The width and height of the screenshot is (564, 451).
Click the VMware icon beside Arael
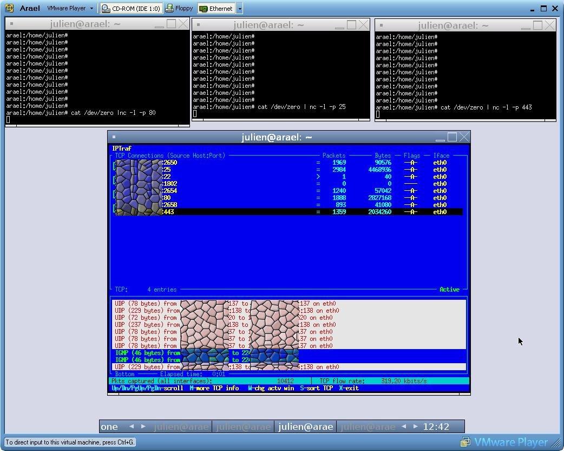click(9, 9)
